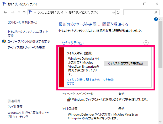Click the back navigation arrow
Image resolution: width=163 pixels, height=124 pixels.
coord(5,12)
